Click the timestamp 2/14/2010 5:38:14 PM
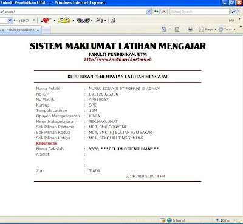The image size is (243, 224). pos(146,176)
